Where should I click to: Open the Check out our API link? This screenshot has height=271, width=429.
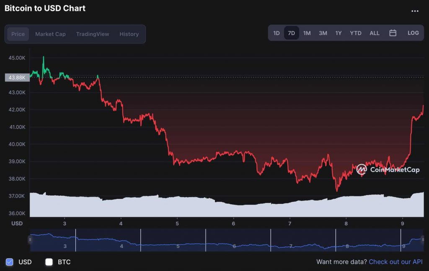pos(396,262)
